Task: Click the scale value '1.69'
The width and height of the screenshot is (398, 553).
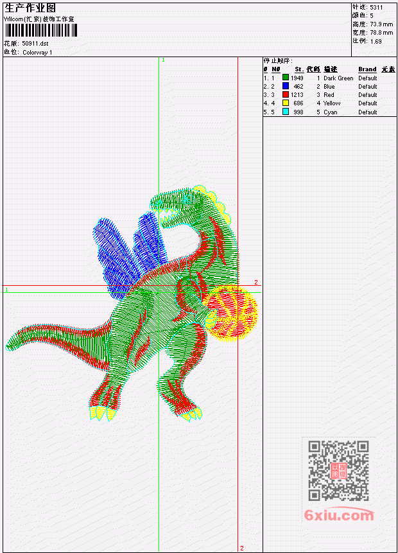Action: (x=376, y=41)
